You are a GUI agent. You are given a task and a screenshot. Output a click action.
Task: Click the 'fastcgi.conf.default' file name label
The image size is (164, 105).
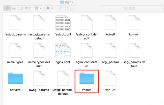click(x=87, y=36)
